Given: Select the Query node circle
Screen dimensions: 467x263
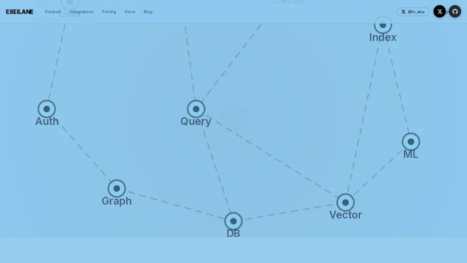Looking at the screenshot, I should click(196, 109).
